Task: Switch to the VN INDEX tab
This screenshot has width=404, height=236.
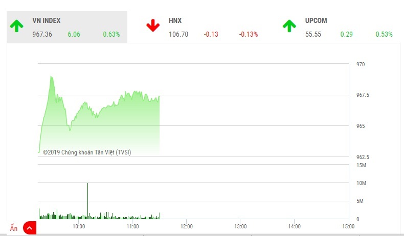Action: click(47, 21)
